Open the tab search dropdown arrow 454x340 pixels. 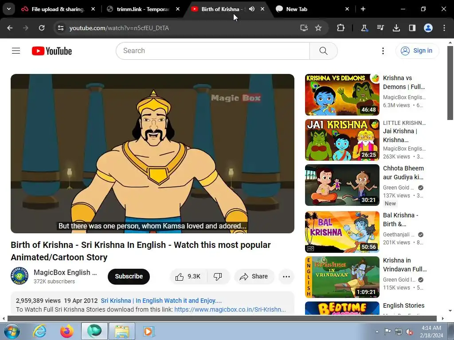point(9,9)
